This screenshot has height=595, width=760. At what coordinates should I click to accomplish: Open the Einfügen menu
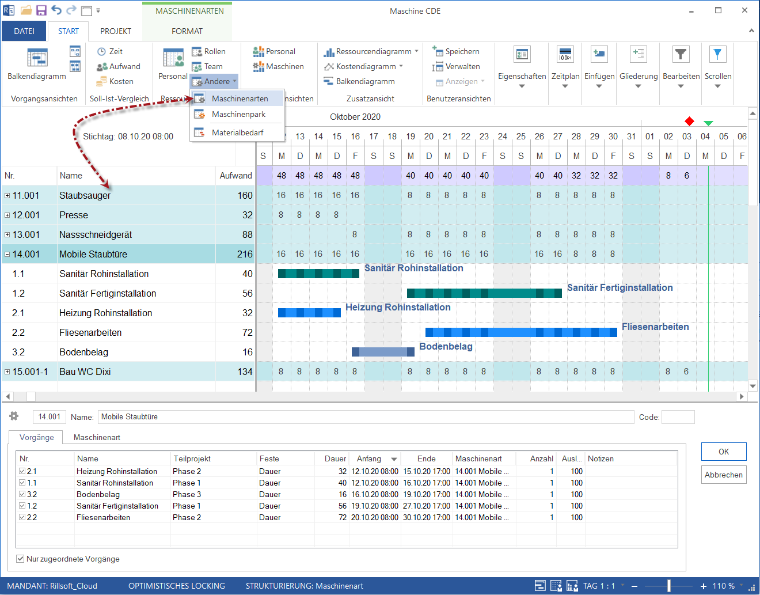(x=599, y=67)
